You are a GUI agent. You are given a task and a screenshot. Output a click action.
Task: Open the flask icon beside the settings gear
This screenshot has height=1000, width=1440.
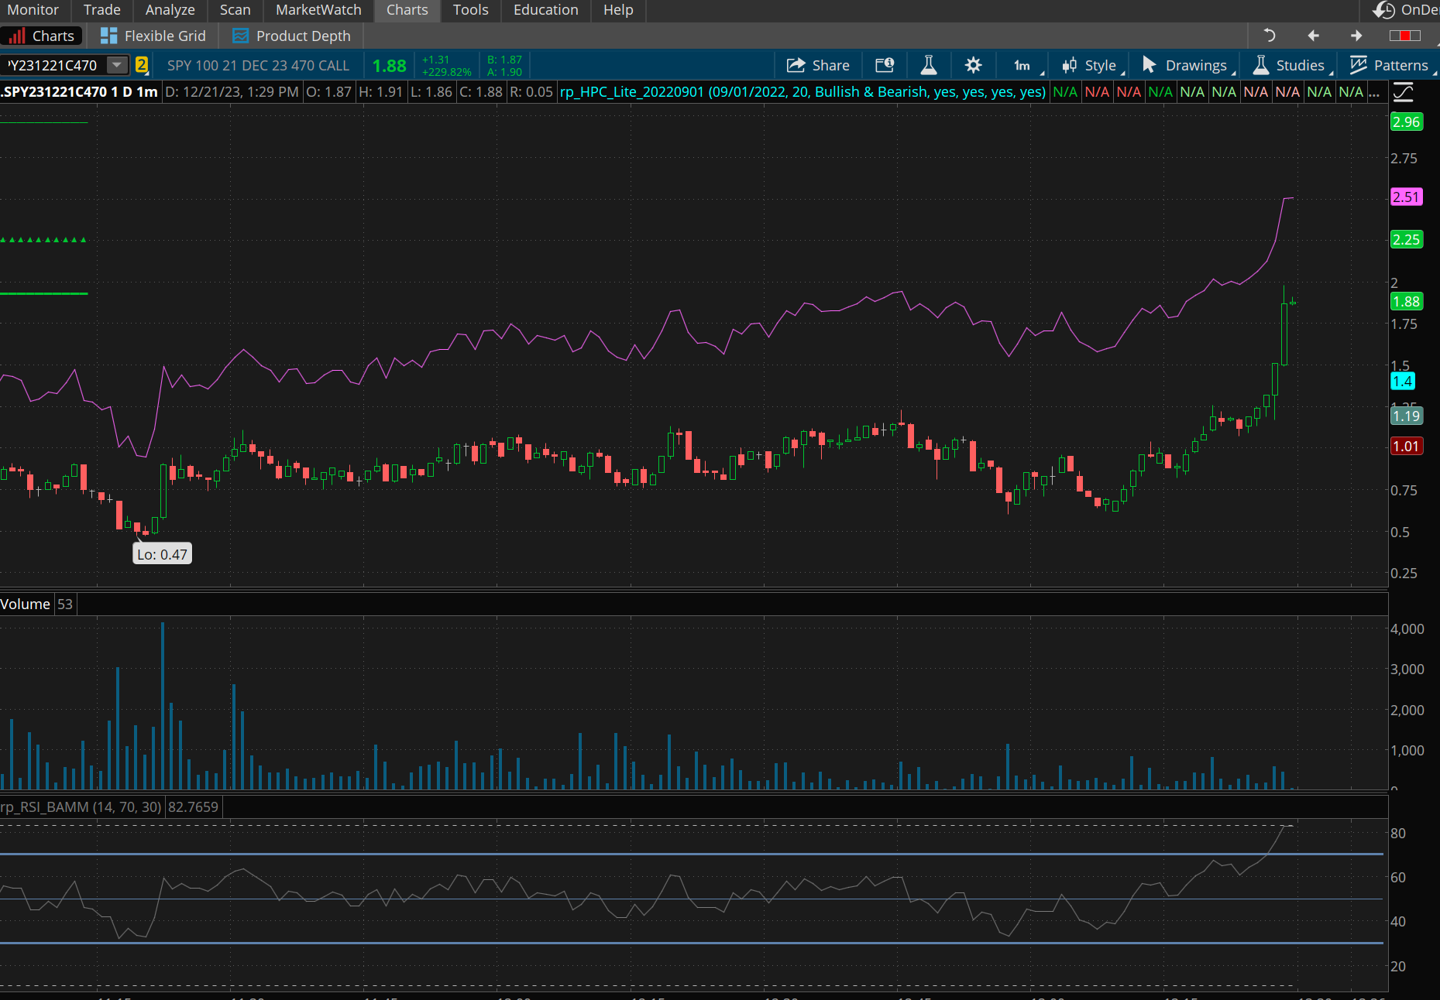(928, 66)
